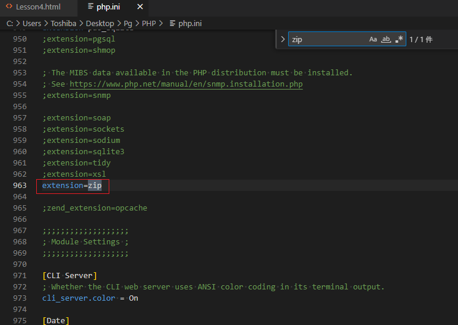The image size is (458, 325).
Task: Toggle Match Whole Word in find widget
Action: pos(386,39)
